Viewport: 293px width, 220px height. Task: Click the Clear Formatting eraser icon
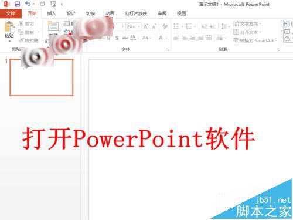click(165, 26)
